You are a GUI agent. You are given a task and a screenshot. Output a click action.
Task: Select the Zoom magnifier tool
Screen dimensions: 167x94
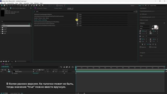point(7,5)
